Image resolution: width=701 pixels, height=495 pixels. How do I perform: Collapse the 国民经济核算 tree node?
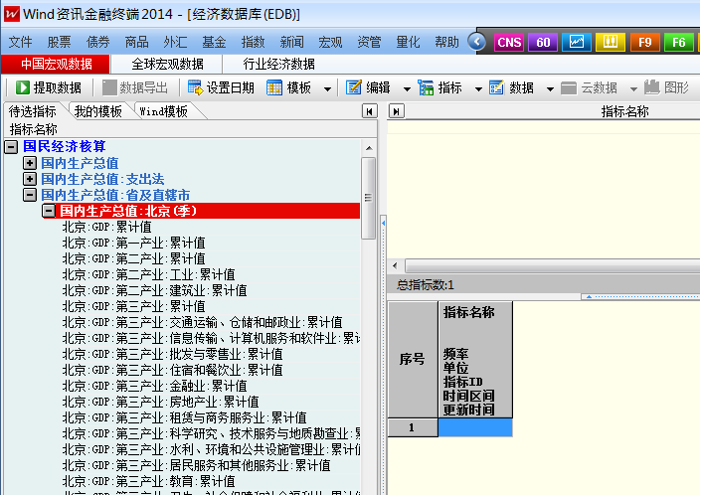point(11,146)
